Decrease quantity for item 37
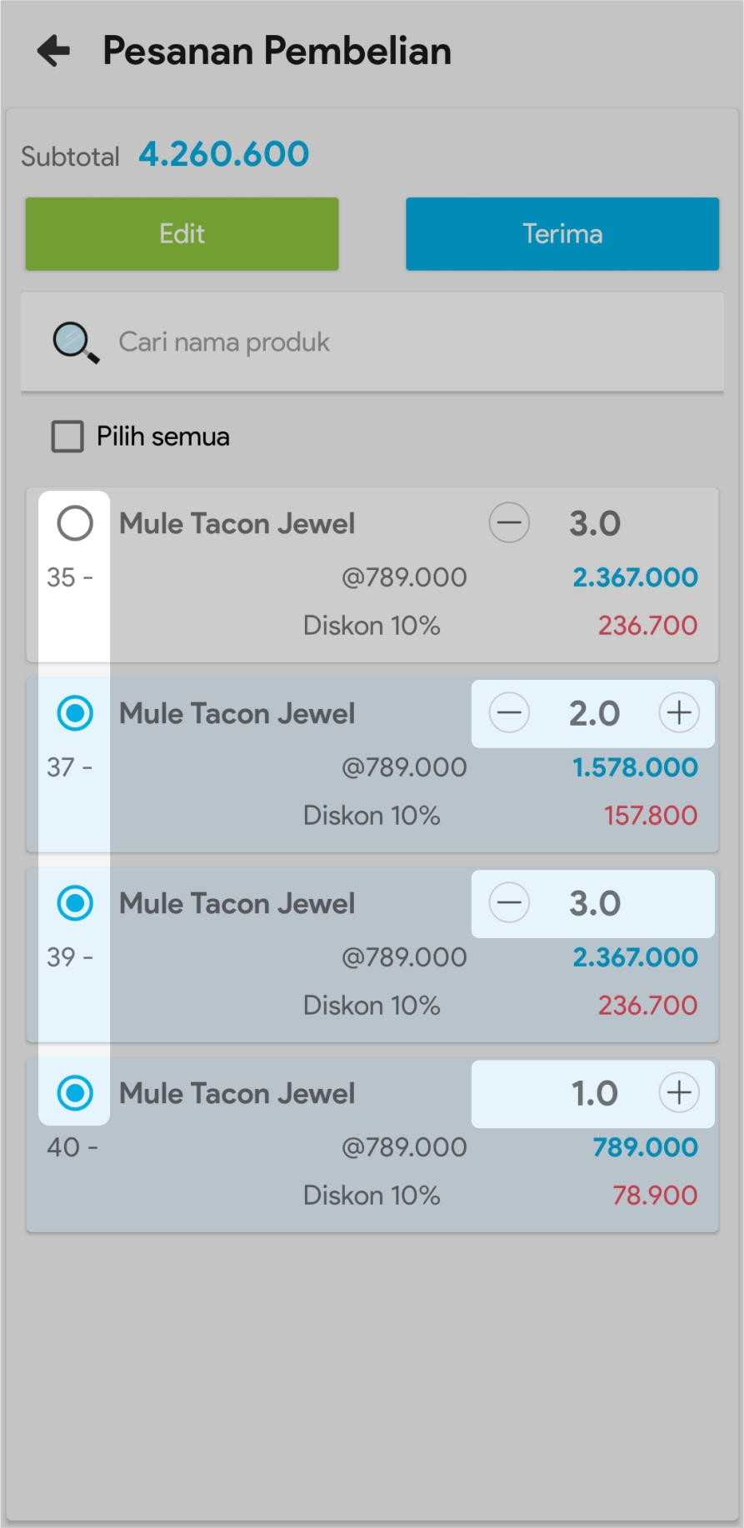Screen dimensions: 744x1528 [509, 713]
